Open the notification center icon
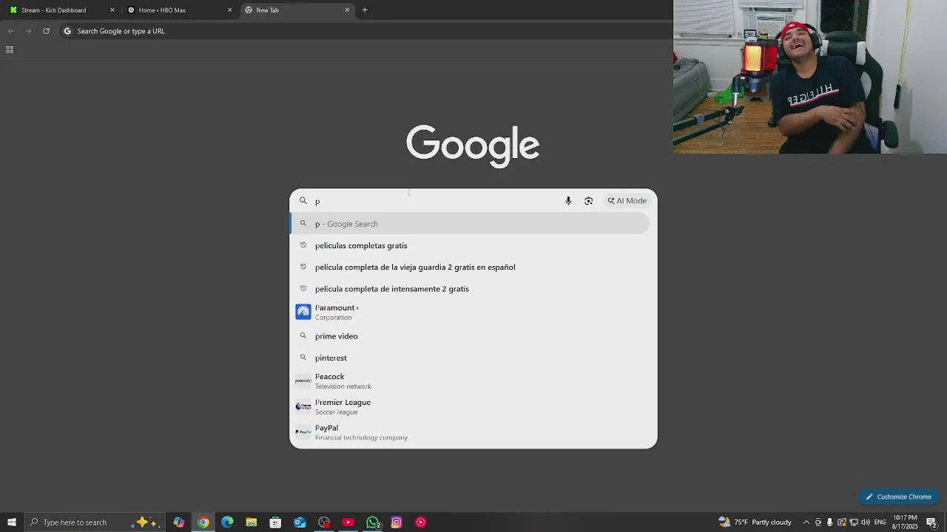Viewport: 947px width, 532px height. 932,522
